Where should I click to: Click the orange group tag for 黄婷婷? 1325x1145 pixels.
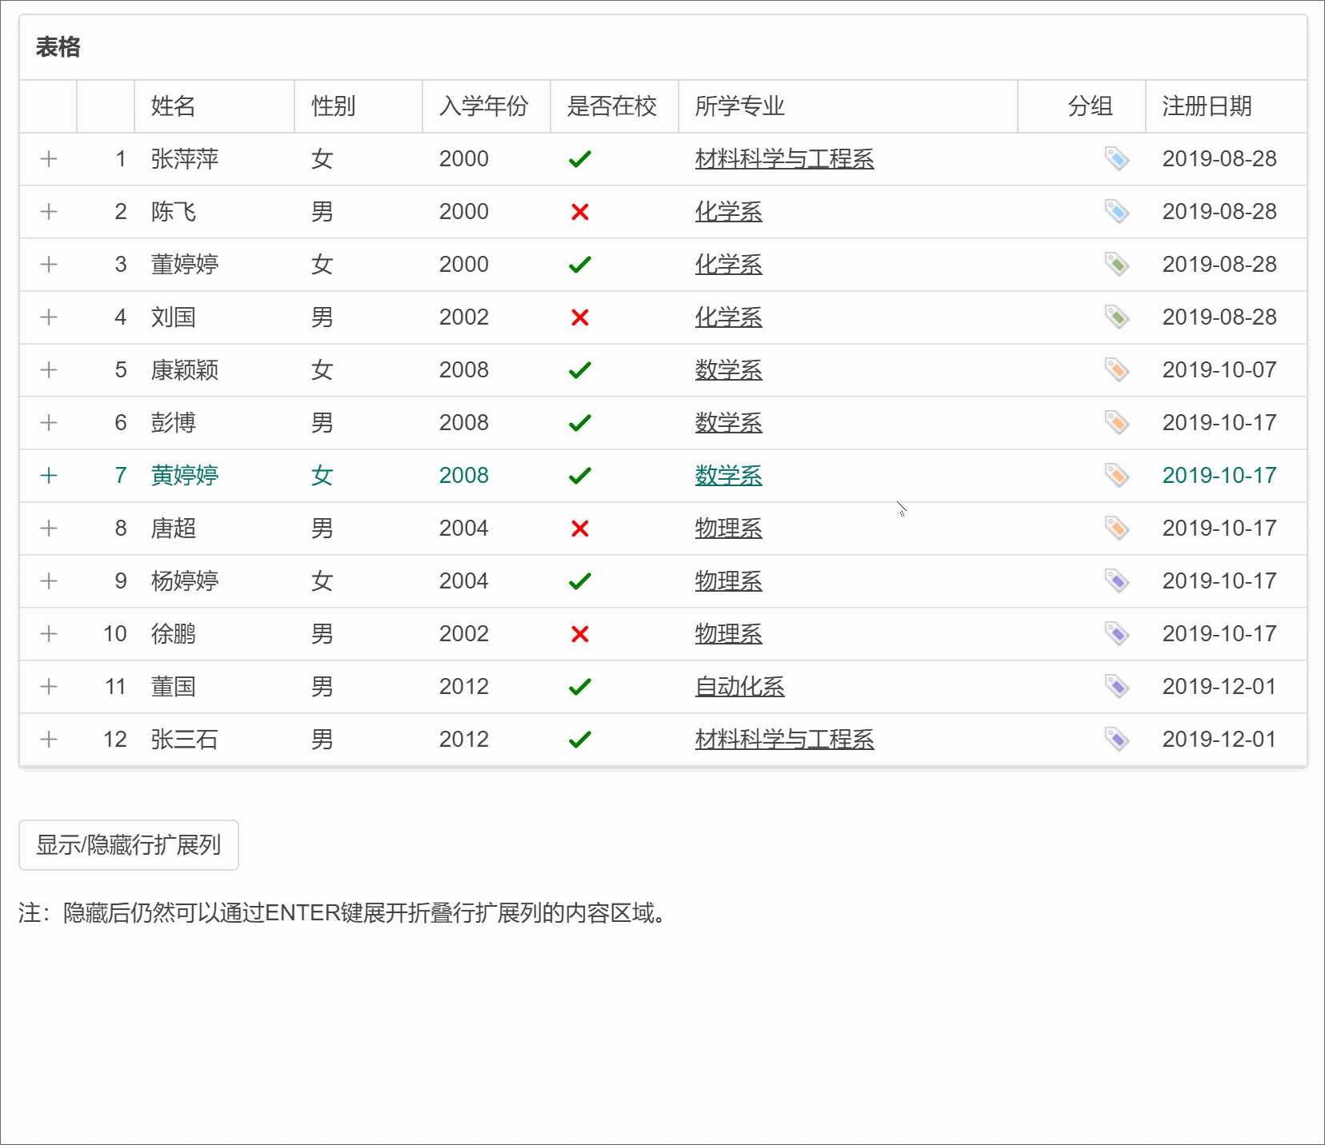(1117, 476)
